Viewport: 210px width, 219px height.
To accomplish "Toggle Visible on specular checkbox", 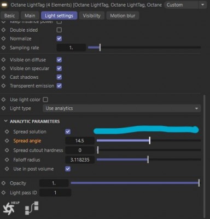I will (x=59, y=68).
